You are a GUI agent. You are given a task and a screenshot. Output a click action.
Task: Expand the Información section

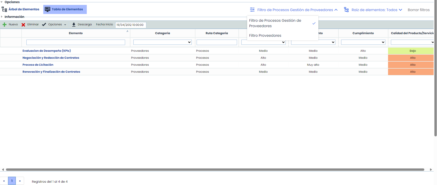(2, 17)
